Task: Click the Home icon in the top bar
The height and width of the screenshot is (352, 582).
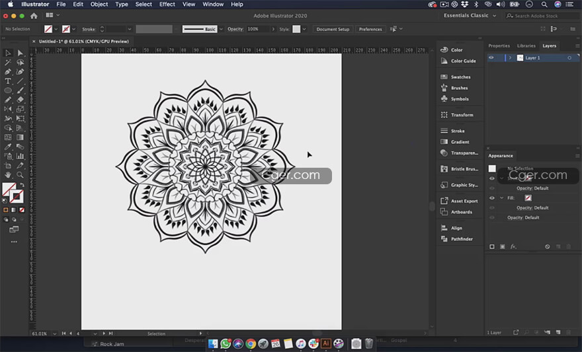Action: click(34, 15)
